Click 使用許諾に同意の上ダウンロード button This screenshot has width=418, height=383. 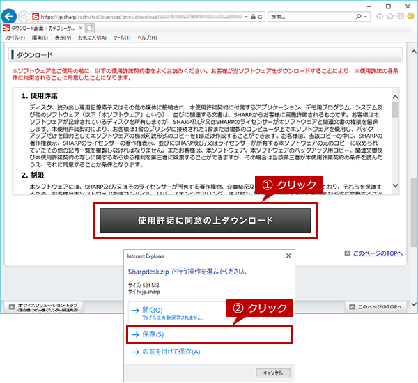(x=206, y=221)
